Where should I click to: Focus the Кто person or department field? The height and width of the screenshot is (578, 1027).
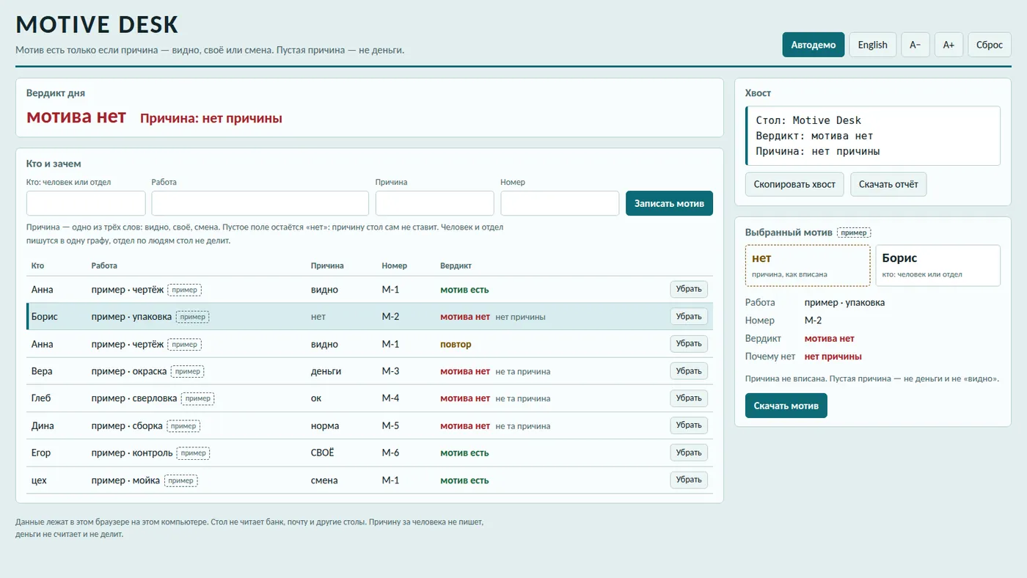coord(86,203)
